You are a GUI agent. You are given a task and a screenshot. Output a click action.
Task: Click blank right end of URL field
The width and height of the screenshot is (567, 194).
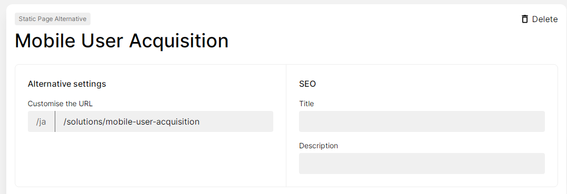tap(237, 121)
